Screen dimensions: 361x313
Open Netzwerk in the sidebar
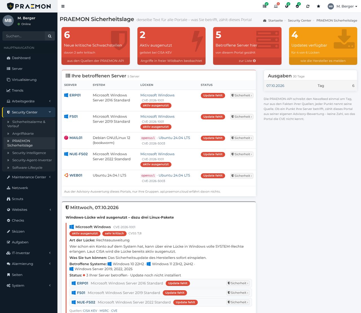pyautogui.click(x=28, y=188)
